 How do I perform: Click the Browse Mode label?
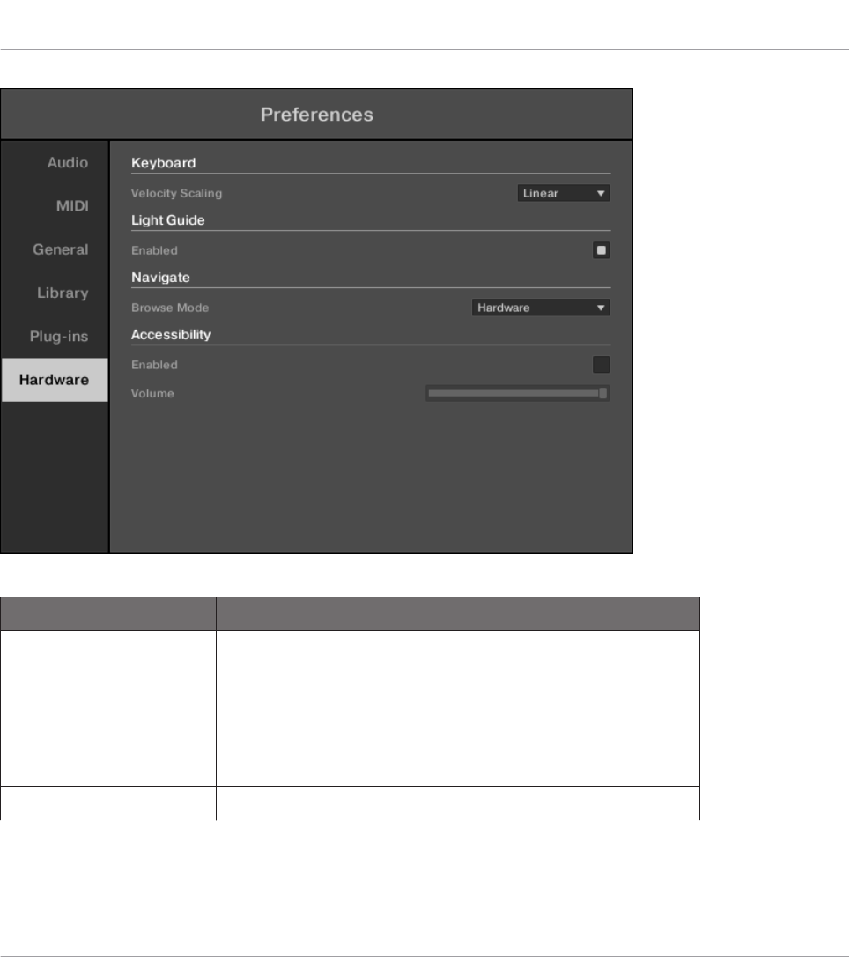(170, 308)
